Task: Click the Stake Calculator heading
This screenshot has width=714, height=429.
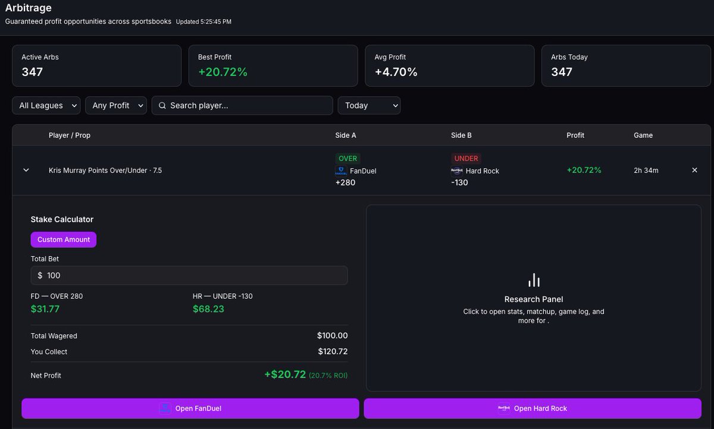Action: [x=62, y=219]
